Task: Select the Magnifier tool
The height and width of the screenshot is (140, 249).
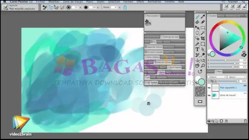Action: click(203, 66)
